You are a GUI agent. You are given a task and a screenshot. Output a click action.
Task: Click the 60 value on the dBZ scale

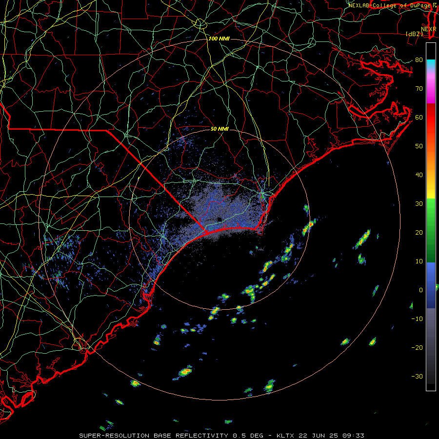(x=419, y=118)
